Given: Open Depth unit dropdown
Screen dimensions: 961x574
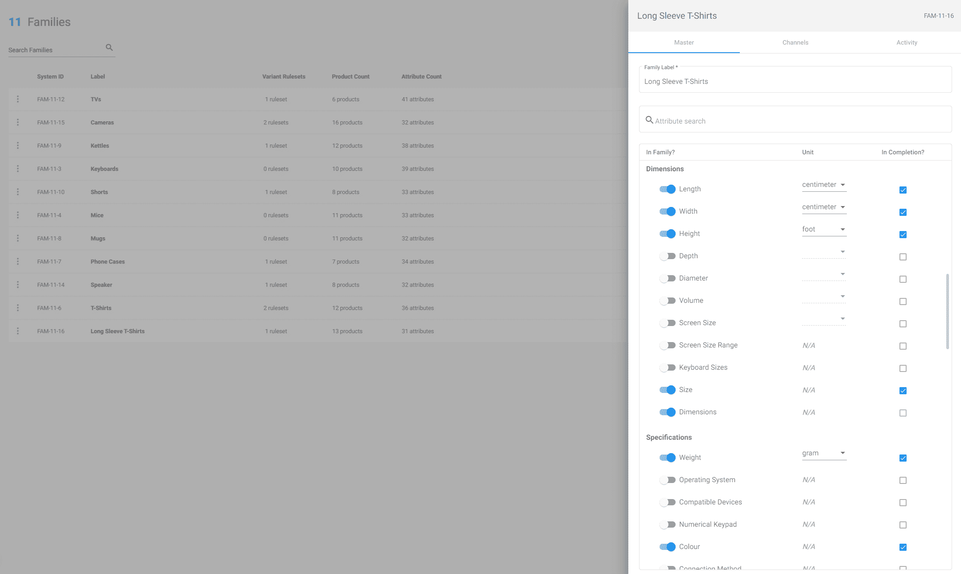Looking at the screenshot, I should (x=824, y=252).
